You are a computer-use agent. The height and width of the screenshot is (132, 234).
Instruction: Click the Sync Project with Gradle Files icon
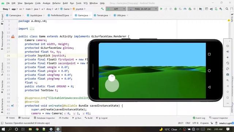(x=211, y=9)
